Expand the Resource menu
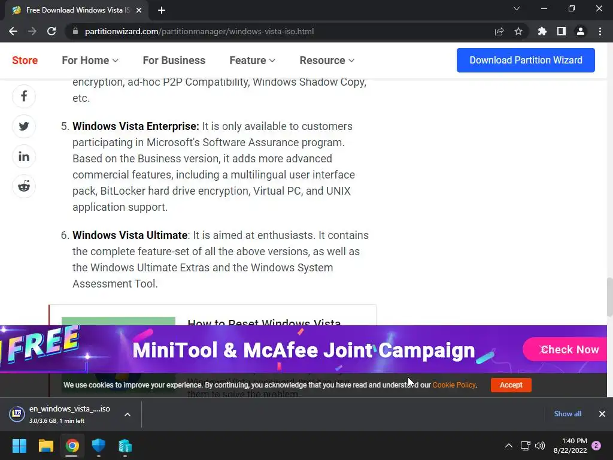The height and width of the screenshot is (460, 613). (327, 60)
